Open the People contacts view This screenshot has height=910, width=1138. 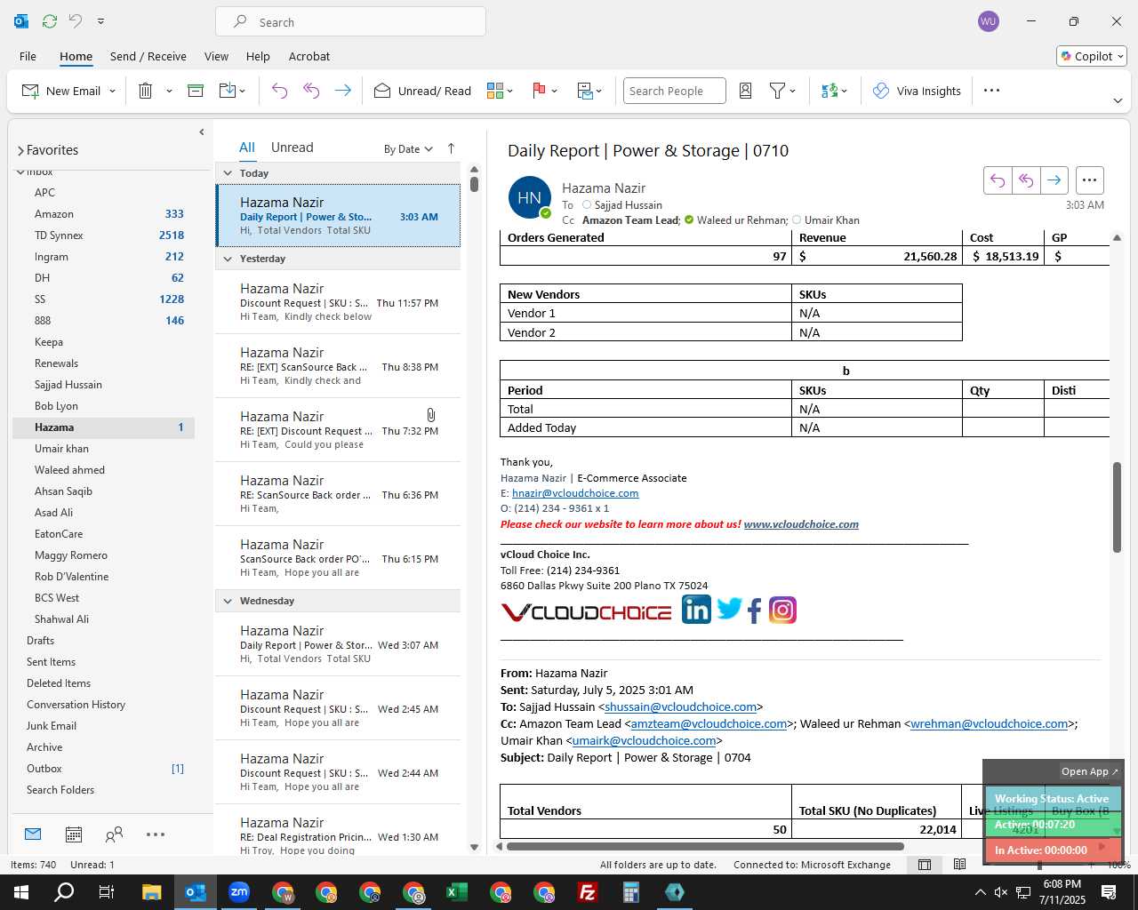tap(114, 834)
